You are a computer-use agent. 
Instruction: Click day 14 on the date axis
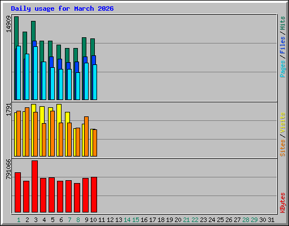(x=127, y=220)
